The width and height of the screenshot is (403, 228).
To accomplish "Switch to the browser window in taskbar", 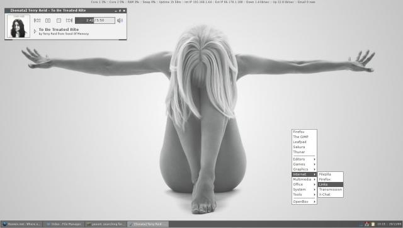I will click(x=21, y=224).
